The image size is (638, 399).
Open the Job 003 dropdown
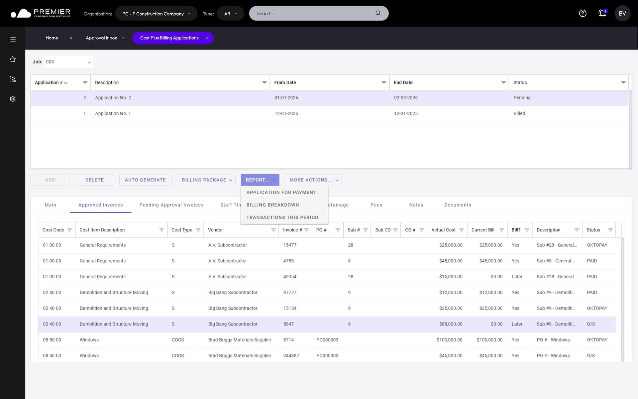[68, 62]
